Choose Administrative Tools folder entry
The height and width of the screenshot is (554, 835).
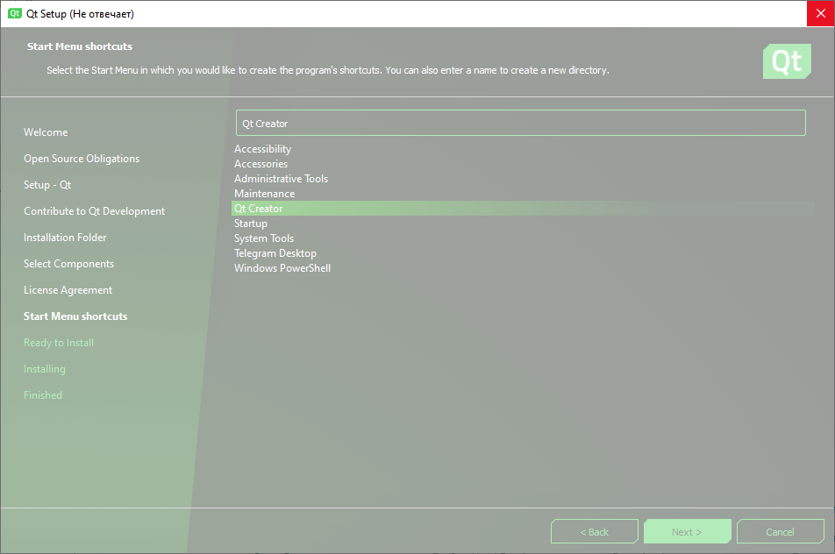click(281, 179)
